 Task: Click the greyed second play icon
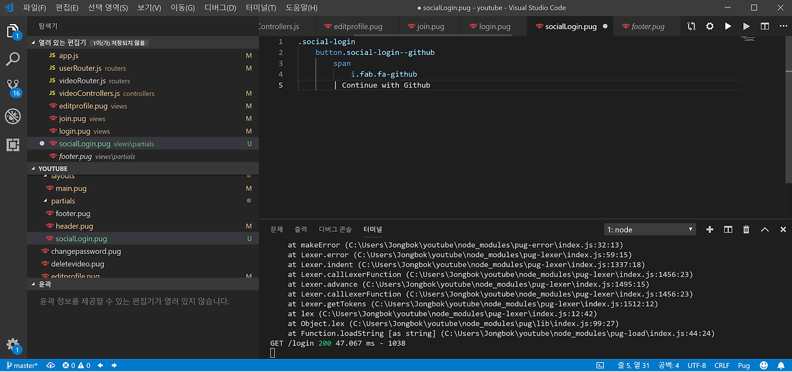tap(746, 27)
